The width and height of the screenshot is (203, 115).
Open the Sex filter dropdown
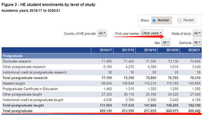[166, 42]
